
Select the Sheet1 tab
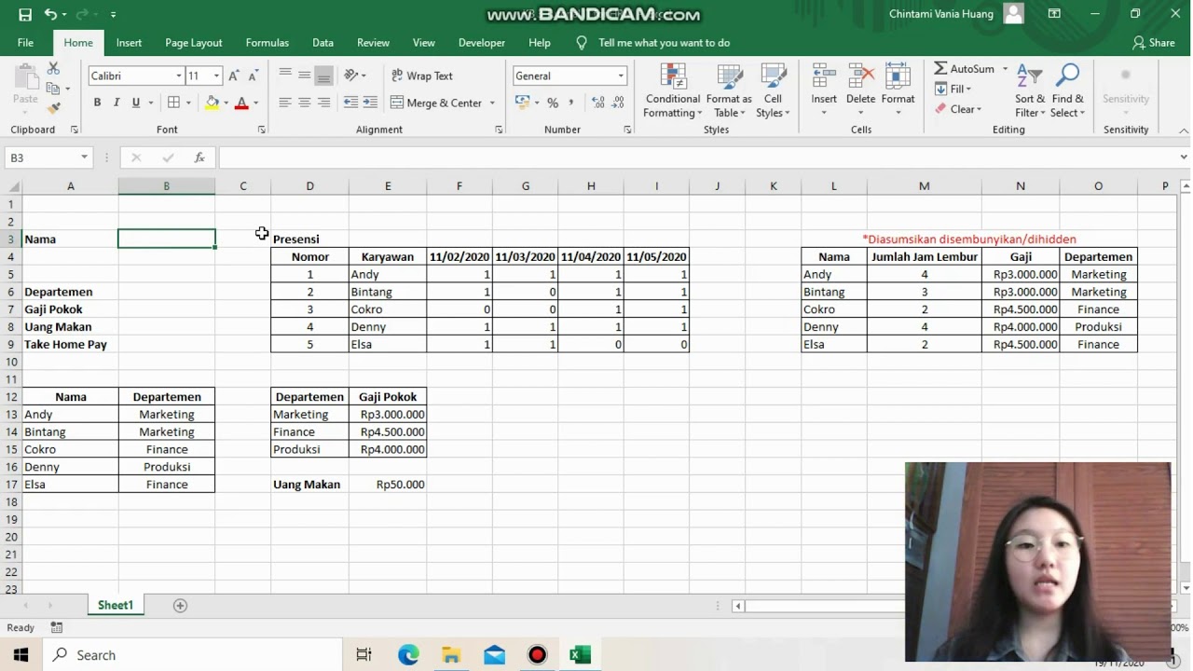[x=116, y=606]
